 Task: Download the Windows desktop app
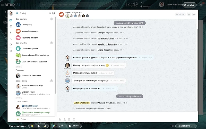click(x=32, y=126)
